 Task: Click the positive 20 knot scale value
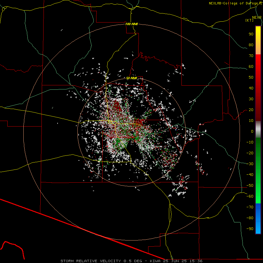251,110
